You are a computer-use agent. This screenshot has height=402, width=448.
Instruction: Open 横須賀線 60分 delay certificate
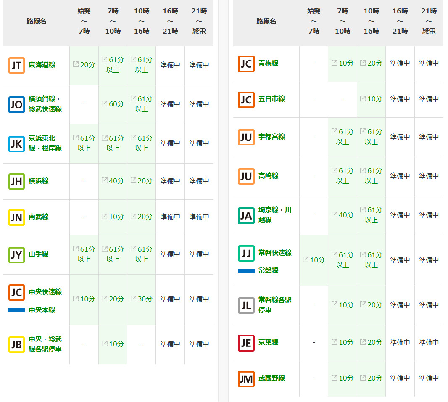(x=113, y=104)
